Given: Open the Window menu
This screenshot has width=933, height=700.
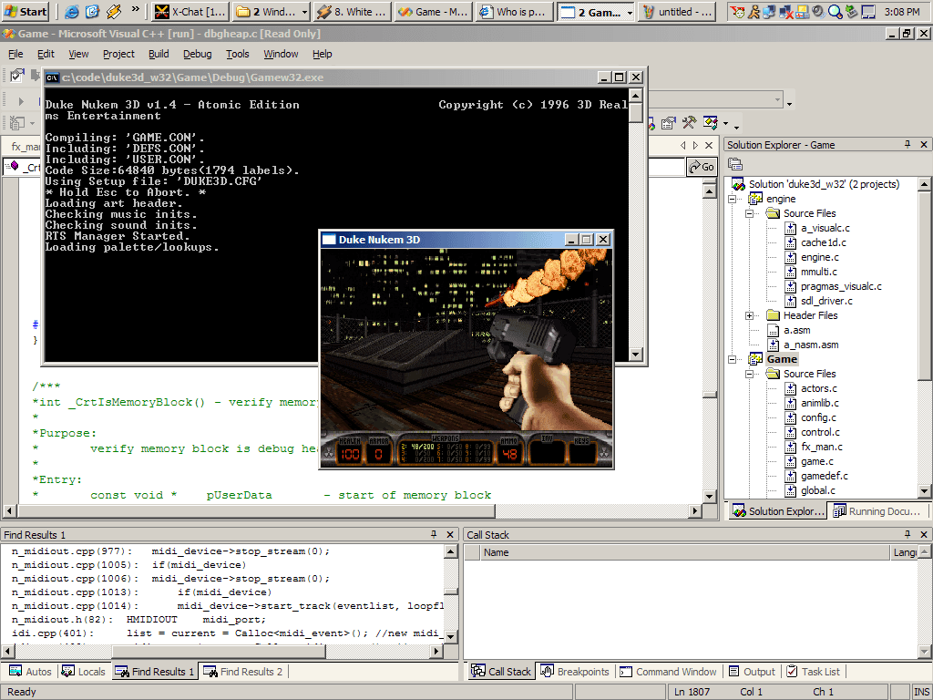Looking at the screenshot, I should pos(281,54).
